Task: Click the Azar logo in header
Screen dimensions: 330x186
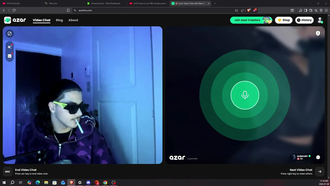Action: pyautogui.click(x=15, y=20)
